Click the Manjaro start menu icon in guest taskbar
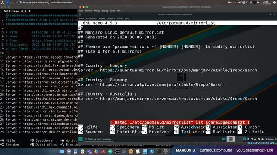Viewport: 277px width, 155px height. tap(81, 139)
